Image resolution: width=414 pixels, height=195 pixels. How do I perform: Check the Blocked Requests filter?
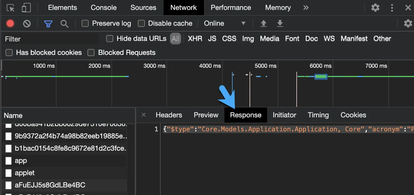tap(91, 53)
